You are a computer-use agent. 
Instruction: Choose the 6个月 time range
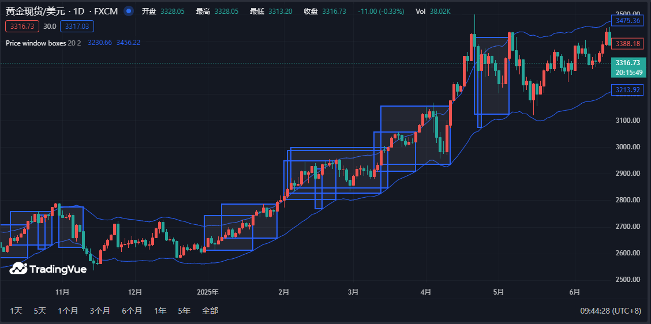pyautogui.click(x=132, y=311)
